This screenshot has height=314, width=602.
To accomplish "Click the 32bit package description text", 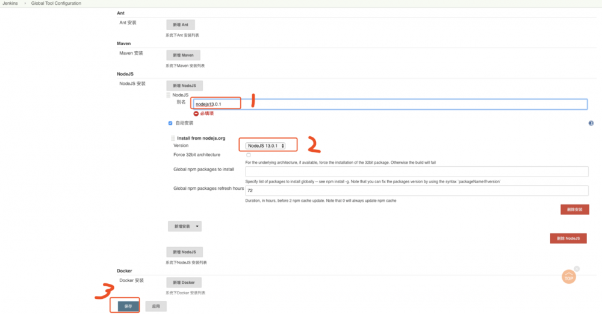I will tap(341, 163).
